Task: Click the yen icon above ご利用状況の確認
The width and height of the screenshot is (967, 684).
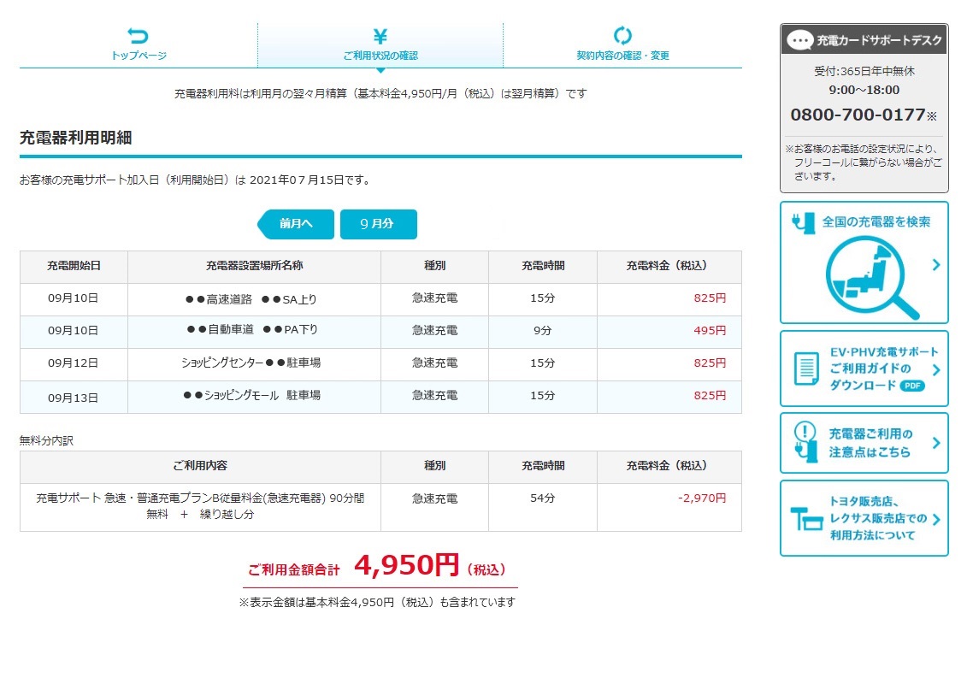Action: 380,37
